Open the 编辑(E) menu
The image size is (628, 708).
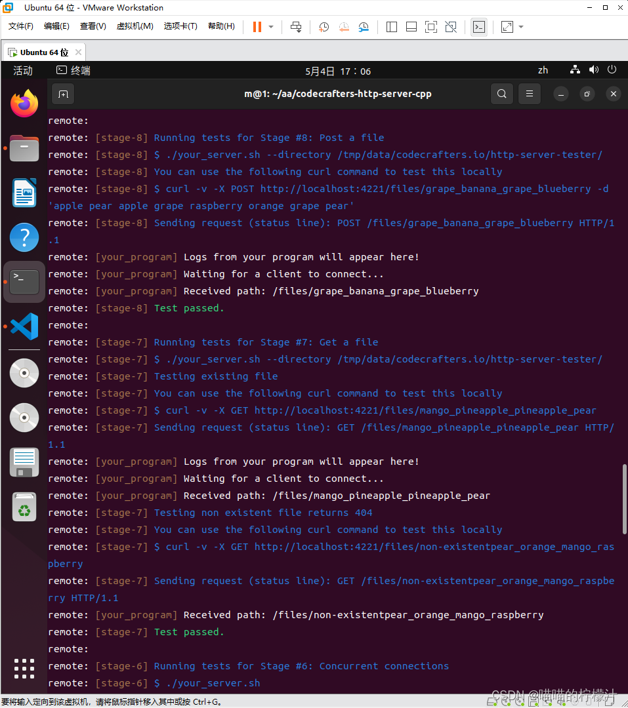click(56, 26)
